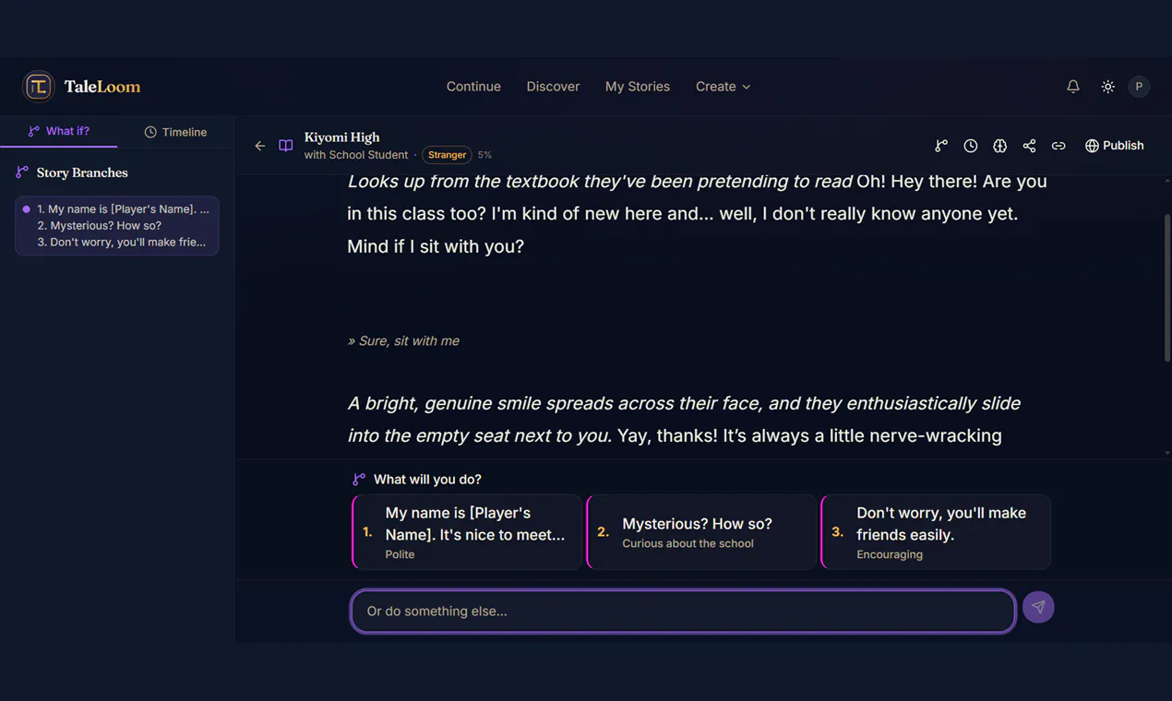Choose option 3 Don't worry, you'll make friends

pyautogui.click(x=936, y=532)
